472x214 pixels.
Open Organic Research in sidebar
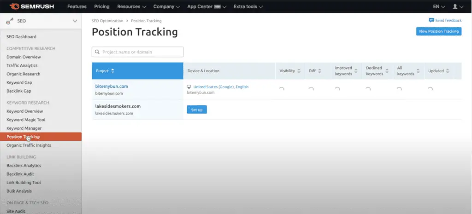(23, 74)
